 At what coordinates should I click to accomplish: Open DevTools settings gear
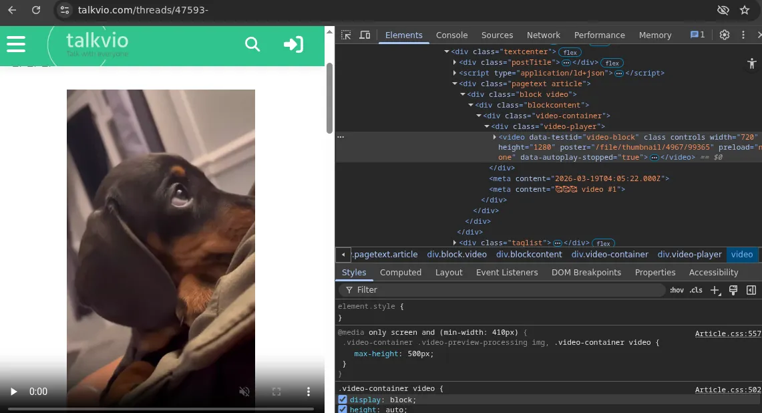pyautogui.click(x=725, y=35)
